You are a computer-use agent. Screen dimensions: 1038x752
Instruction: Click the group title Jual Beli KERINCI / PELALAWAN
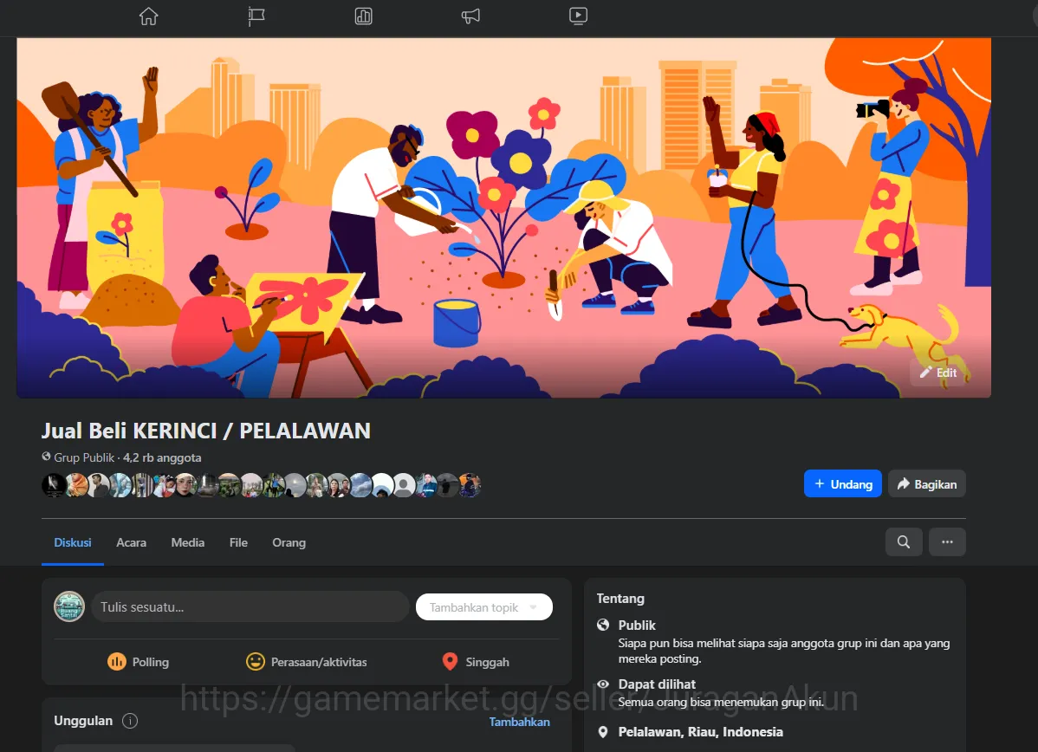tap(206, 431)
